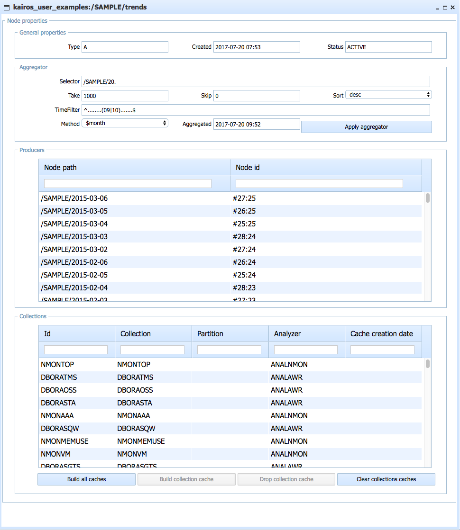Click the Node id filter box
This screenshot has height=530, width=460.
(x=319, y=184)
